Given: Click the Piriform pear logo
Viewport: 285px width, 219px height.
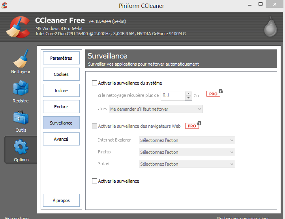Looking at the screenshot, I should click(x=270, y=27).
